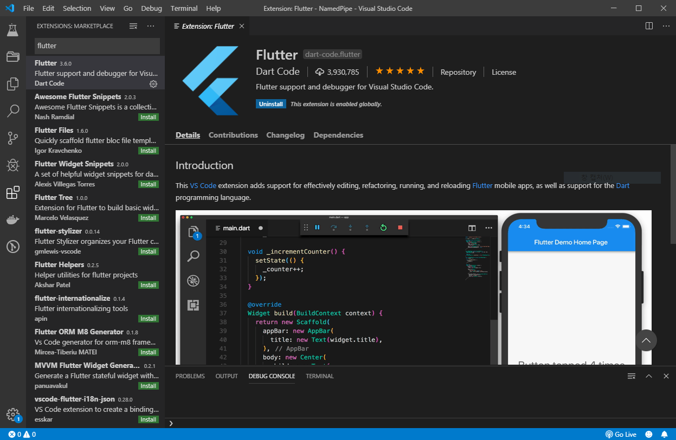The width and height of the screenshot is (676, 440).
Task: Install Awesome Flutter Snippets extension
Action: pyautogui.click(x=148, y=117)
